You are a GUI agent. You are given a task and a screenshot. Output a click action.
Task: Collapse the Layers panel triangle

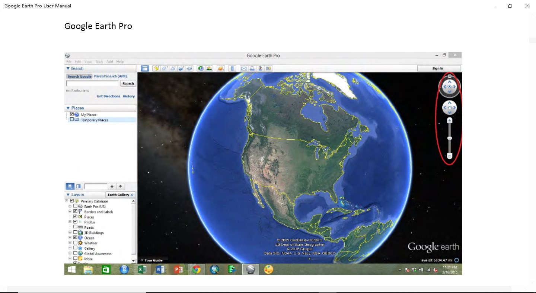(68, 195)
